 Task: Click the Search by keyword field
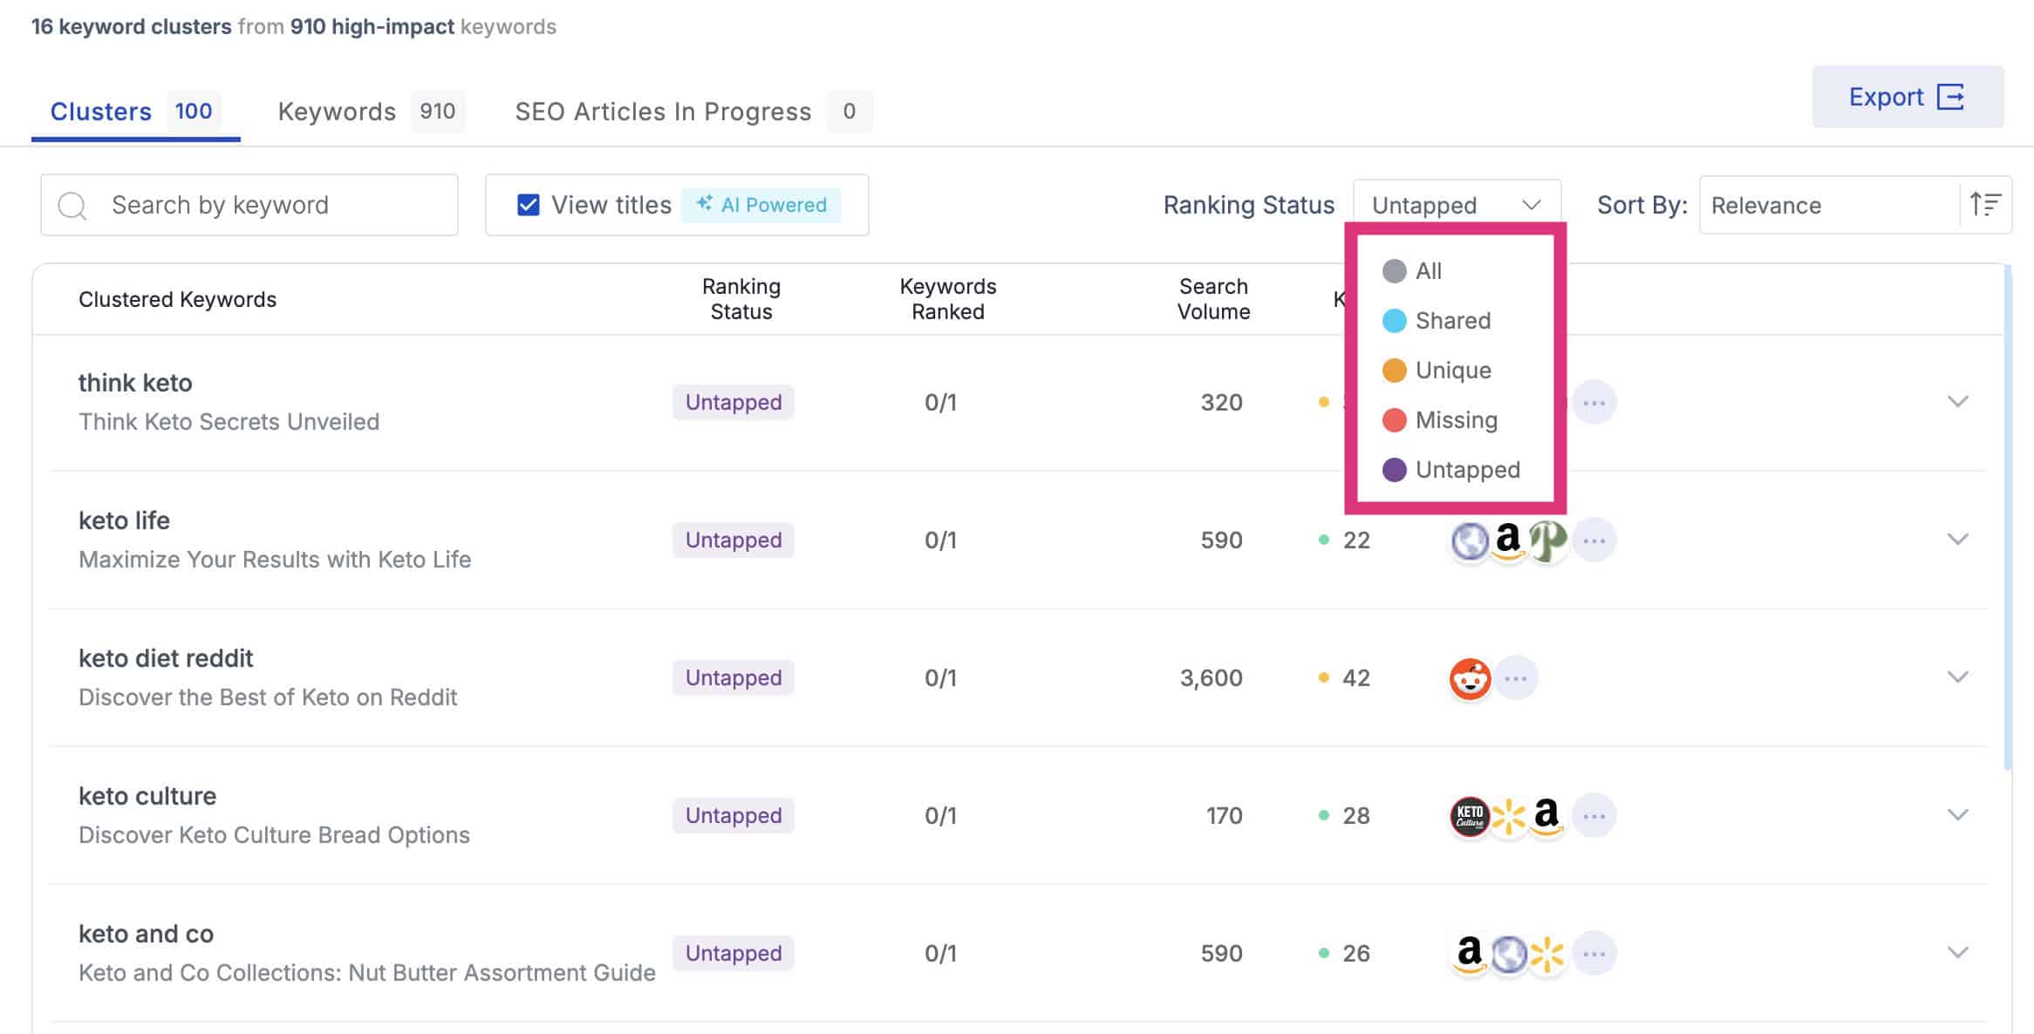click(x=249, y=205)
